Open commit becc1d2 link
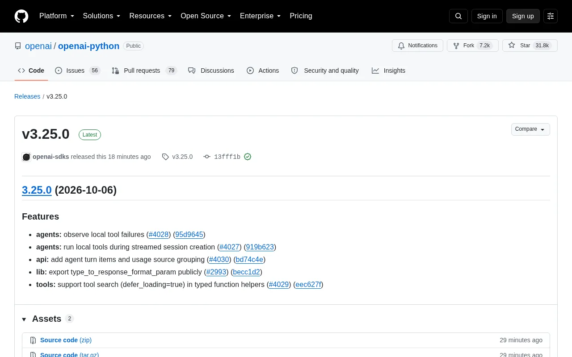 247,272
